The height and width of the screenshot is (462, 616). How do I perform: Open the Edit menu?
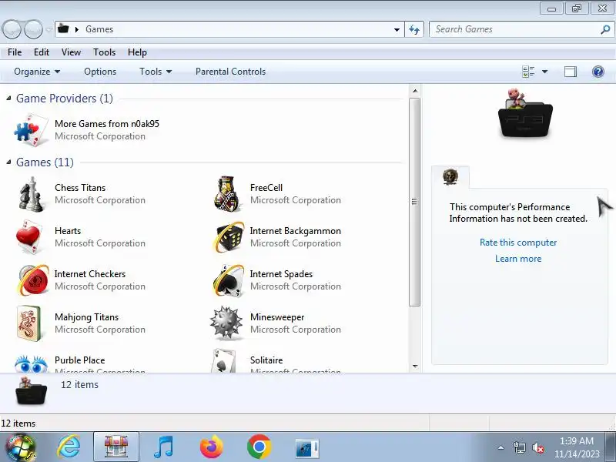[x=42, y=52]
